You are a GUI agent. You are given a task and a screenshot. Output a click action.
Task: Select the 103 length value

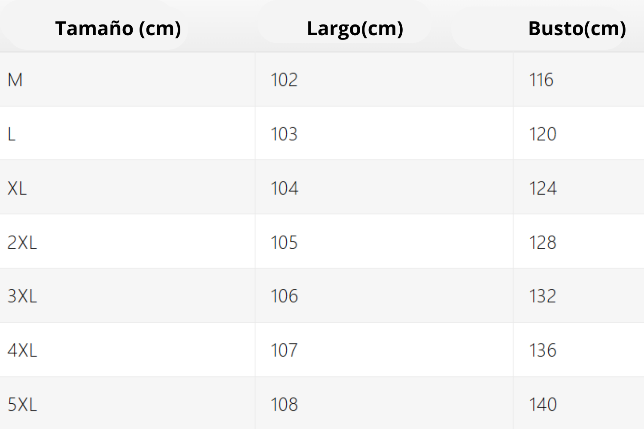click(284, 134)
